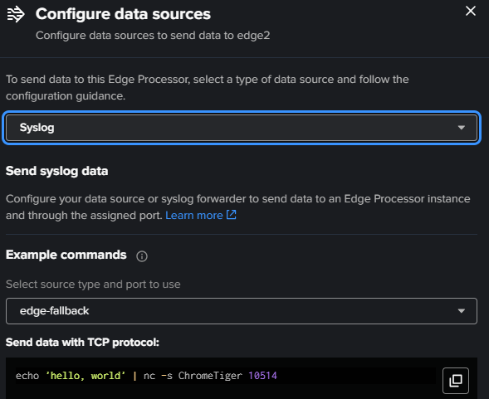Screen dimensions: 489x399
Task: Click subtitle mentioning edge2
Action: (x=153, y=36)
